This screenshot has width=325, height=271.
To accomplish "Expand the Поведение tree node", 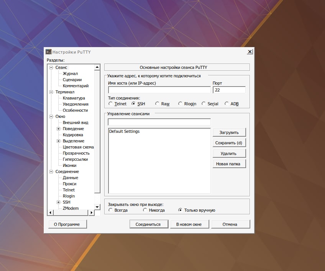I will pyautogui.click(x=59, y=129).
